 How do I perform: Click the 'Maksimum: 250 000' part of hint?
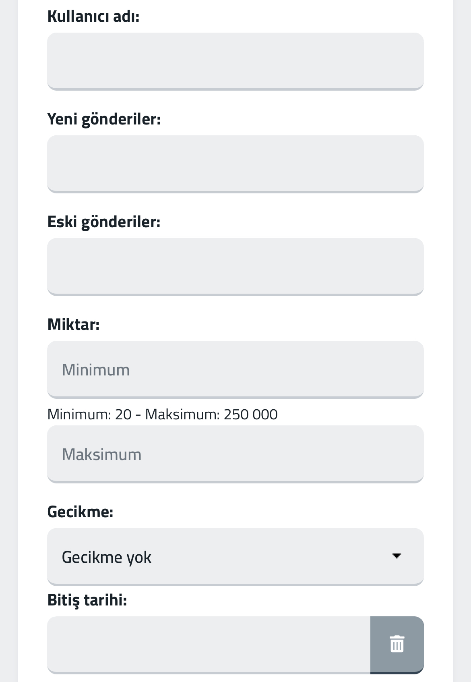click(x=211, y=415)
